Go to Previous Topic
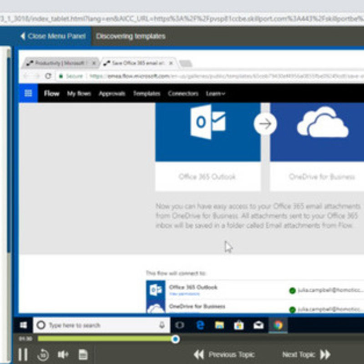This screenshot has width=364, height=364. (224, 354)
